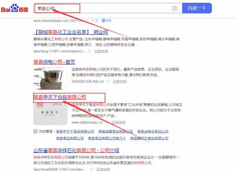Open 聊城莘县化工企业名录 顺企网 result
Screen dimensions: 236x171
point(71,32)
